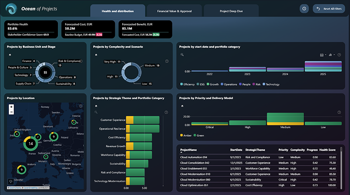Image resolution: width=350 pixels, height=195 pixels.
Task: Open help icon in start date chart
Action: tap(339, 55)
